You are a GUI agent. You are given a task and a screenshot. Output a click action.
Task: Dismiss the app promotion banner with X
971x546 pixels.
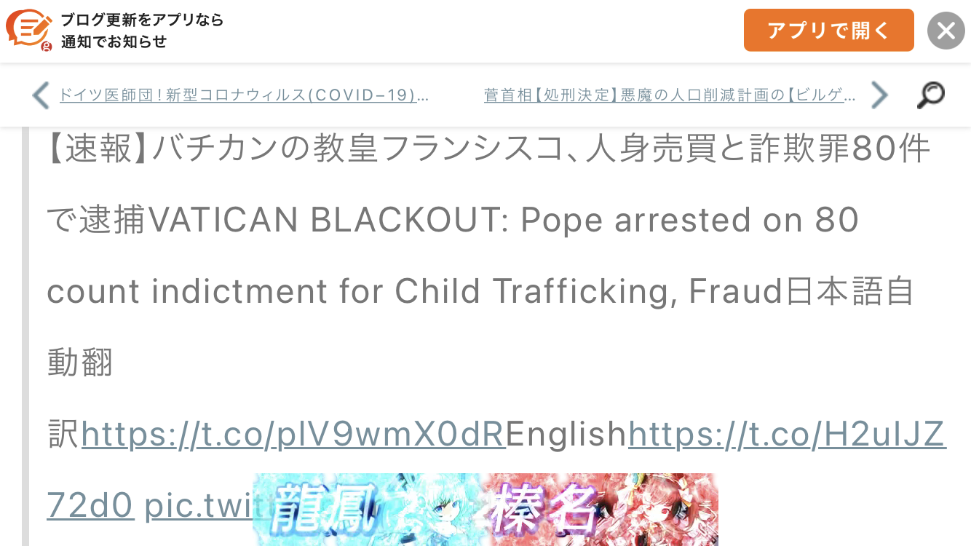pos(946,31)
